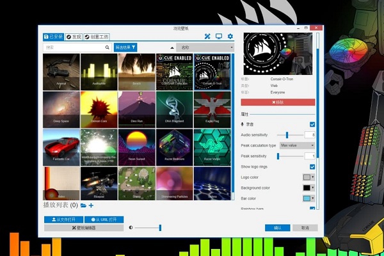Click the search magnifier icon
Image resolution: width=384 pixels, height=256 pixels.
tap(107, 47)
